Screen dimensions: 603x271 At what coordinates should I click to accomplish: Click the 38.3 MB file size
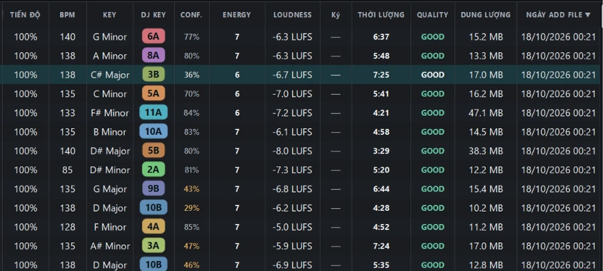coord(486,151)
